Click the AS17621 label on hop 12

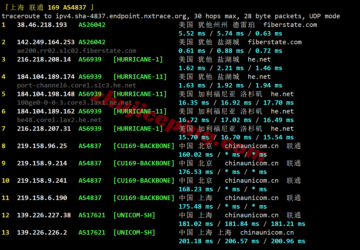click(92, 215)
